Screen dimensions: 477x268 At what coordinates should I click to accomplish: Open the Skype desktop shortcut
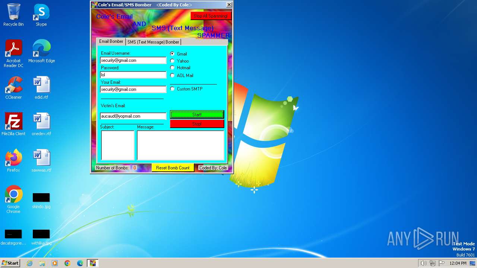41,15
